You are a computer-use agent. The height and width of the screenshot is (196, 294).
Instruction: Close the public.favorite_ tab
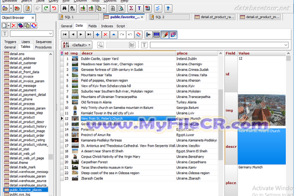(142, 17)
